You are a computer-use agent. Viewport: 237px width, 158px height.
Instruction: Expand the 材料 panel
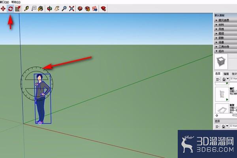[226, 24]
